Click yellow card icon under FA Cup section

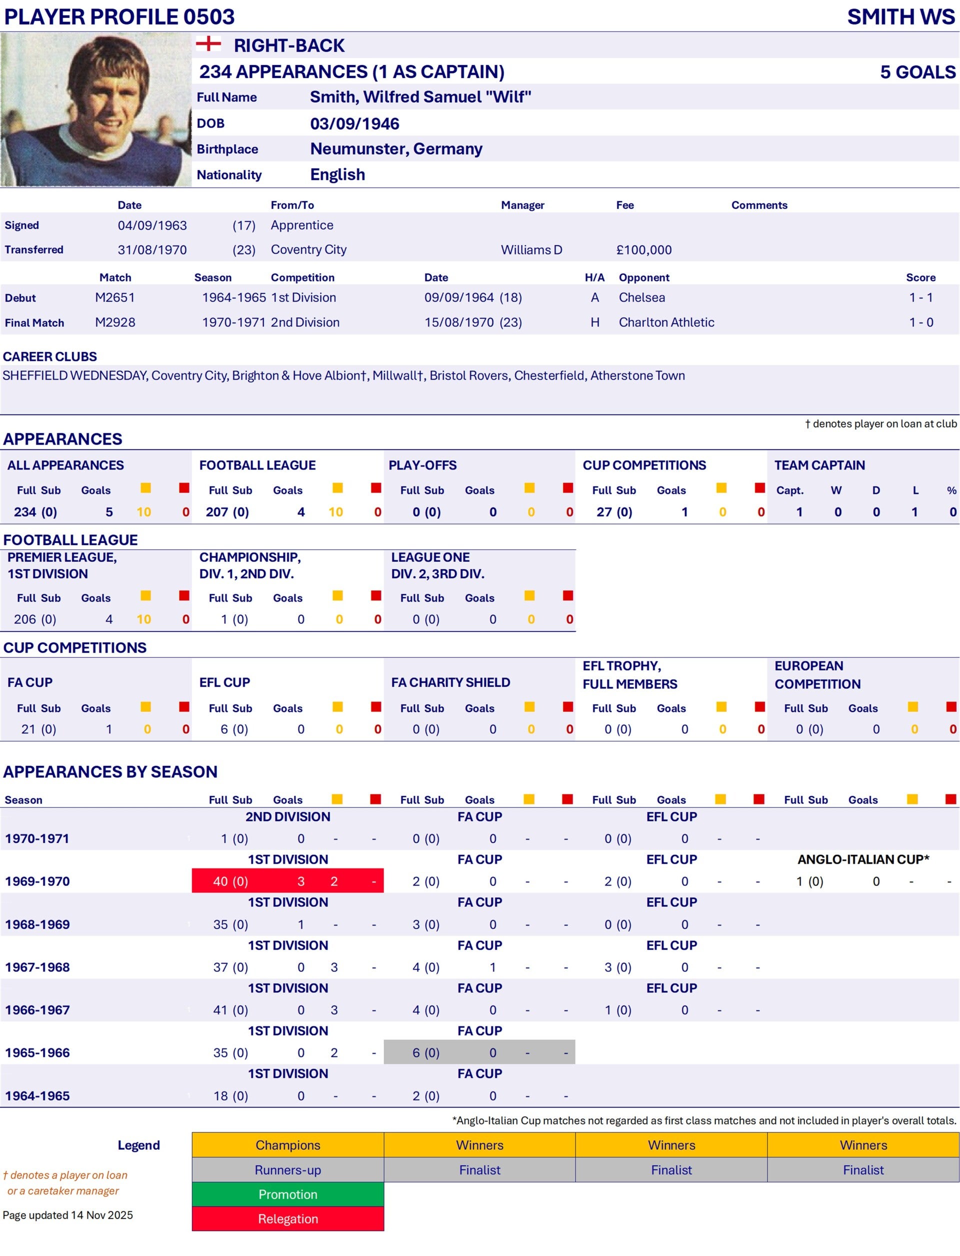[x=145, y=707]
